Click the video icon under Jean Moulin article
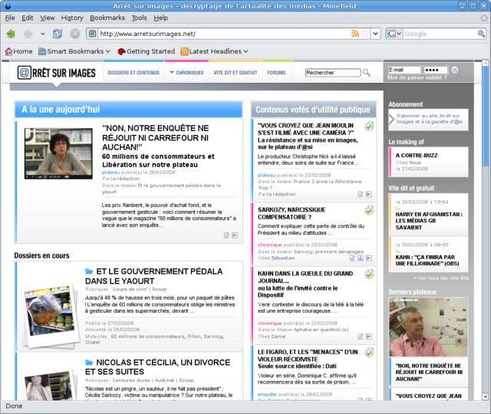The height and width of the screenshot is (414, 491). coord(368,194)
